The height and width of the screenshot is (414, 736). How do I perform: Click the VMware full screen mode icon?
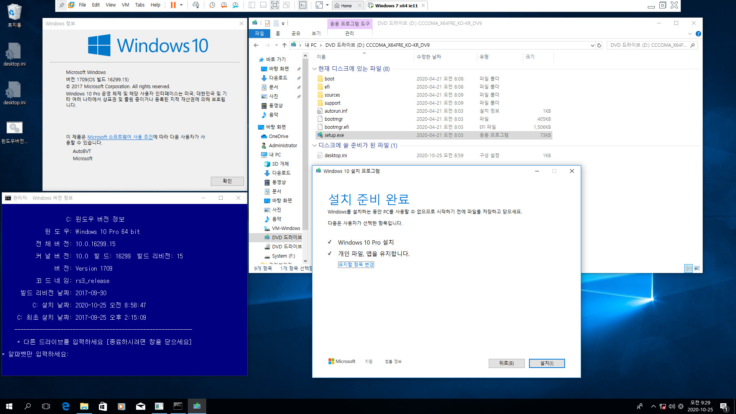click(275, 5)
